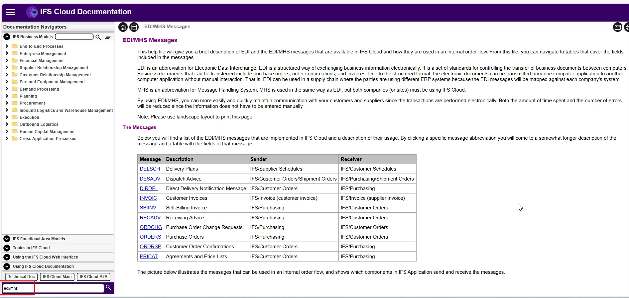The image size is (629, 298).
Task: Expand the End-to-End Processes tree node
Action: (7, 46)
